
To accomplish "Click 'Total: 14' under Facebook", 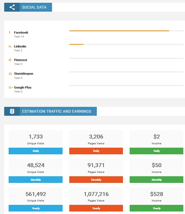I will [19, 37].
